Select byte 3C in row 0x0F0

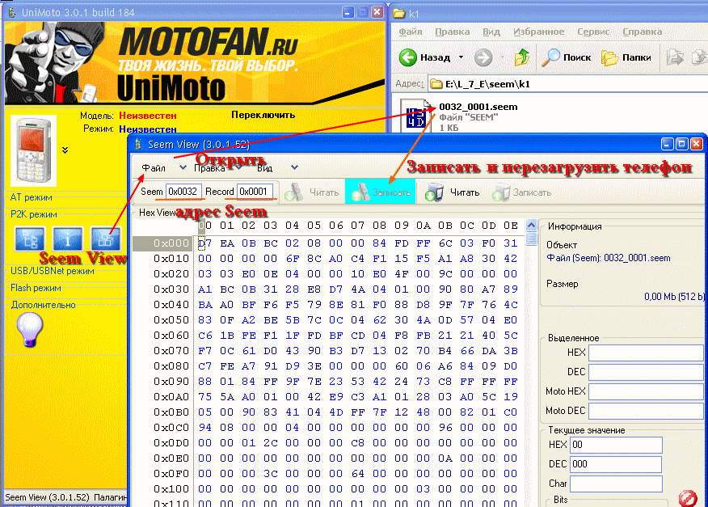271,474
